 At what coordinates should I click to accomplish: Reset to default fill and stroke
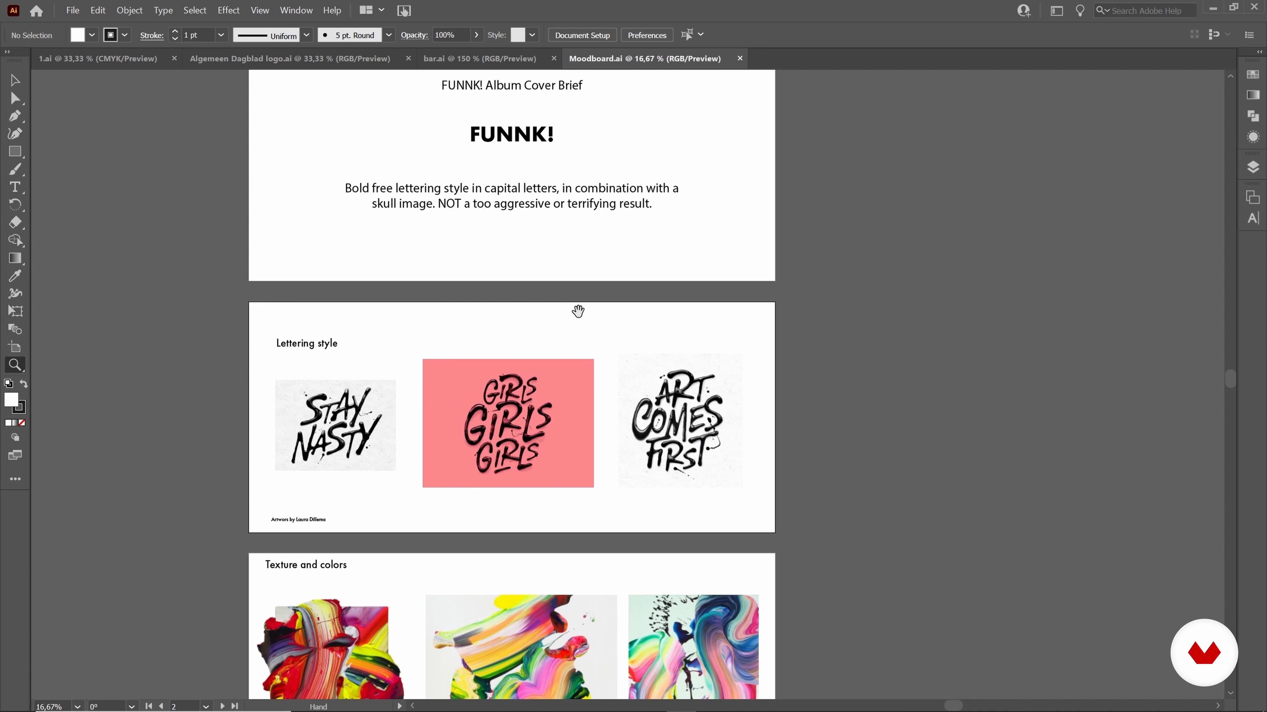point(8,384)
